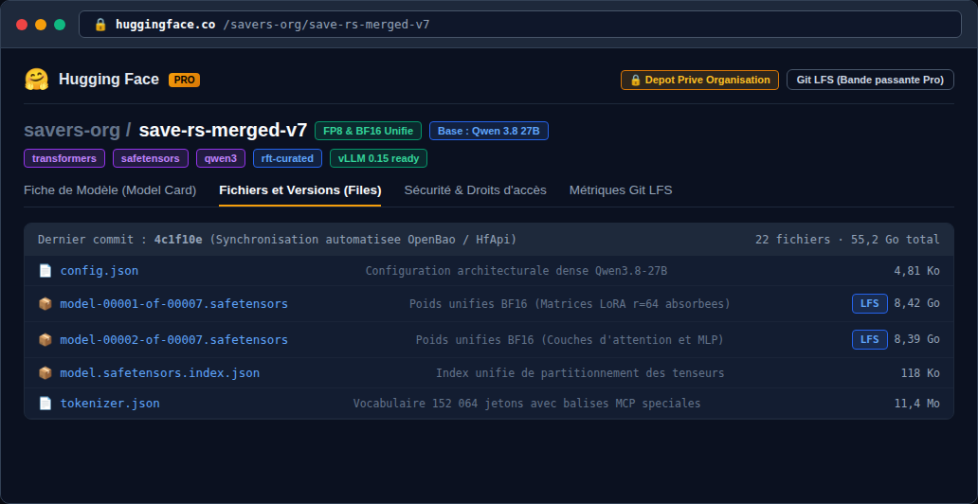Click the 8,42 Go file size
This screenshot has height=504, width=978.
click(917, 304)
